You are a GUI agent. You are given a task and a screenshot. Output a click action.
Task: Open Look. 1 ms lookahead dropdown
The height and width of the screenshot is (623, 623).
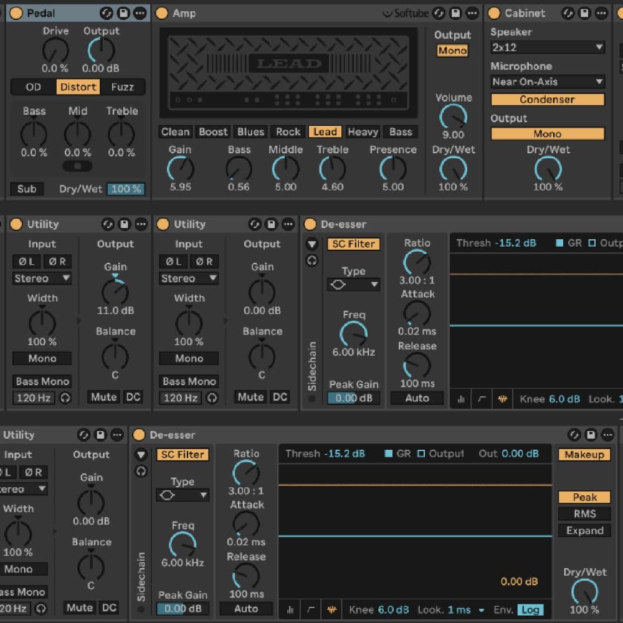(x=482, y=610)
